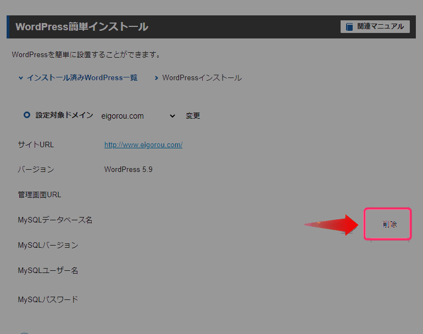
Task: Open the http://www.eigorou.com/ site link
Action: (x=143, y=145)
